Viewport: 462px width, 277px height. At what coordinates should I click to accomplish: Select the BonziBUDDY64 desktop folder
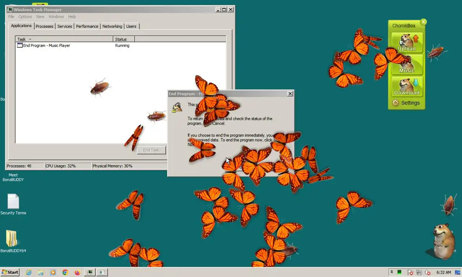click(x=13, y=241)
